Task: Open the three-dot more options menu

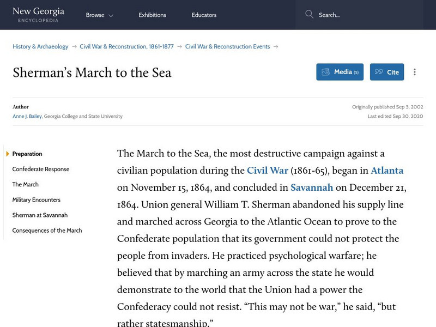Action: (x=415, y=72)
